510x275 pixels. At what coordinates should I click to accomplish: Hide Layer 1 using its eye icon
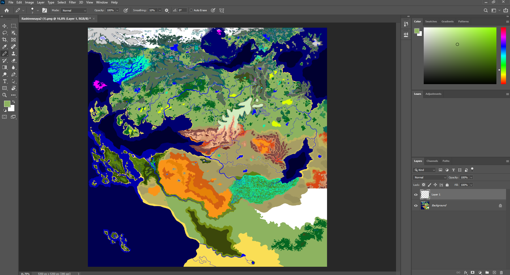click(416, 195)
